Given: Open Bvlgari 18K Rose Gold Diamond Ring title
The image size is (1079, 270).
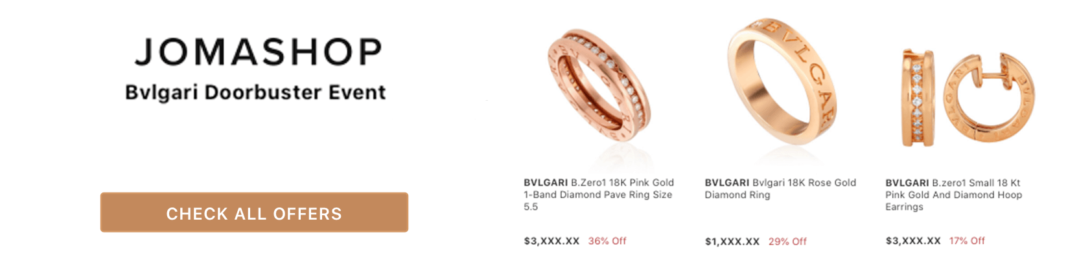Looking at the screenshot, I should [780, 189].
